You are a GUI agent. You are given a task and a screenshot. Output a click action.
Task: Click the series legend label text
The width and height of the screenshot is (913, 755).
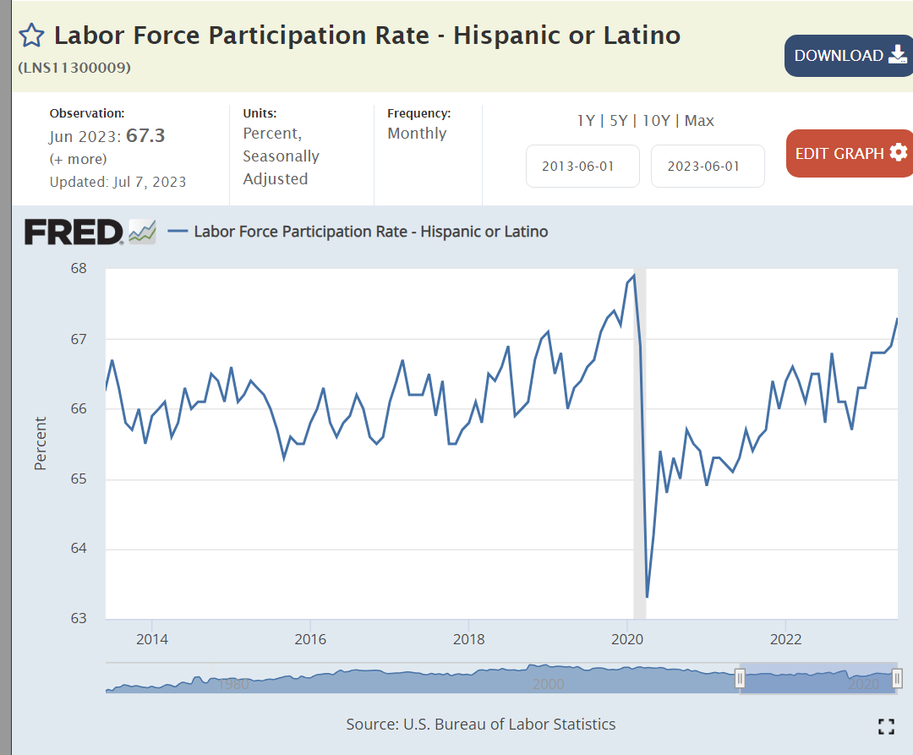371,232
